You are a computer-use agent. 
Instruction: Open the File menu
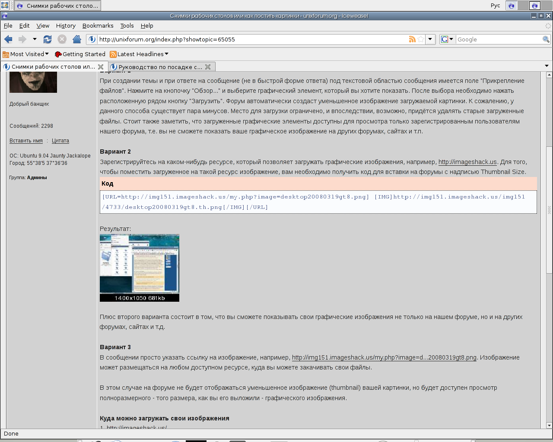(x=8, y=25)
